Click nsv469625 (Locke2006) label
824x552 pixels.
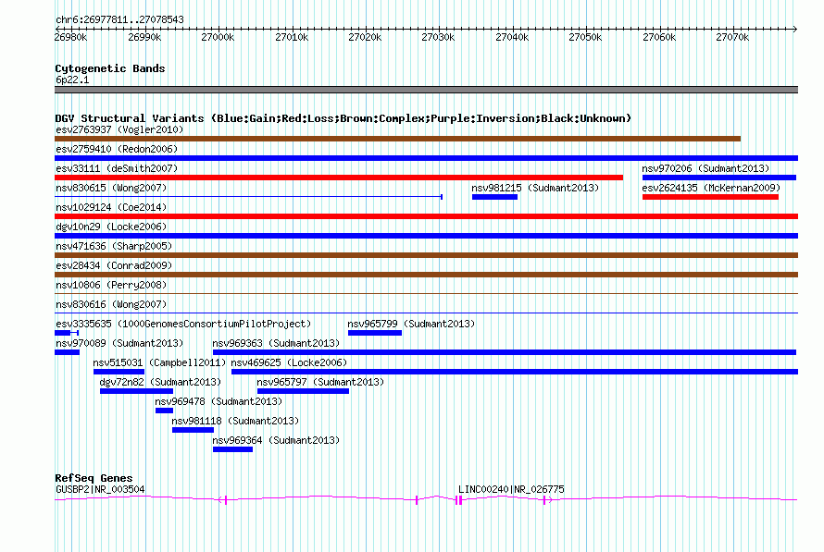pyautogui.click(x=289, y=362)
